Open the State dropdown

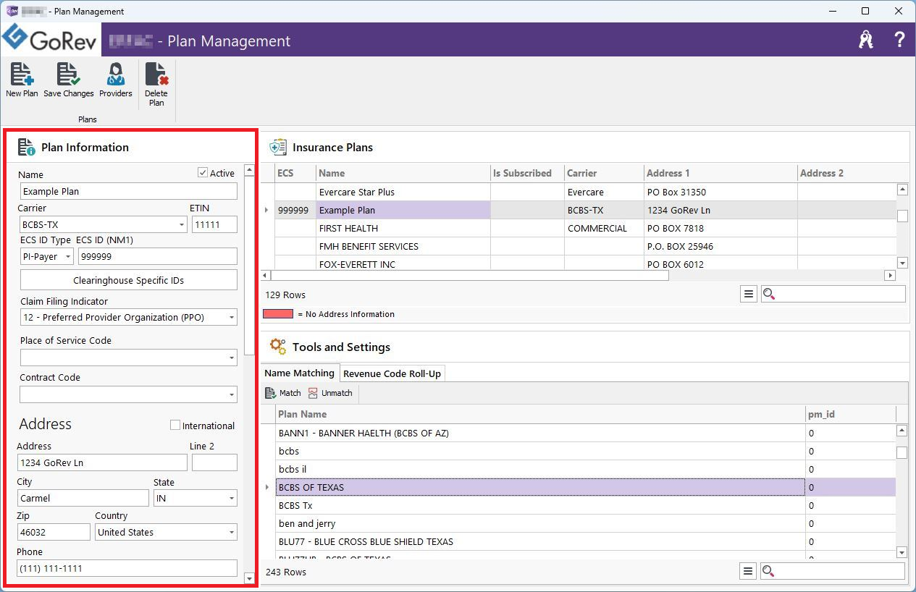pyautogui.click(x=232, y=498)
